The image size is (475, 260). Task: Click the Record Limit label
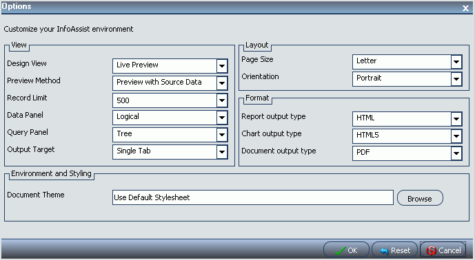coord(28,98)
